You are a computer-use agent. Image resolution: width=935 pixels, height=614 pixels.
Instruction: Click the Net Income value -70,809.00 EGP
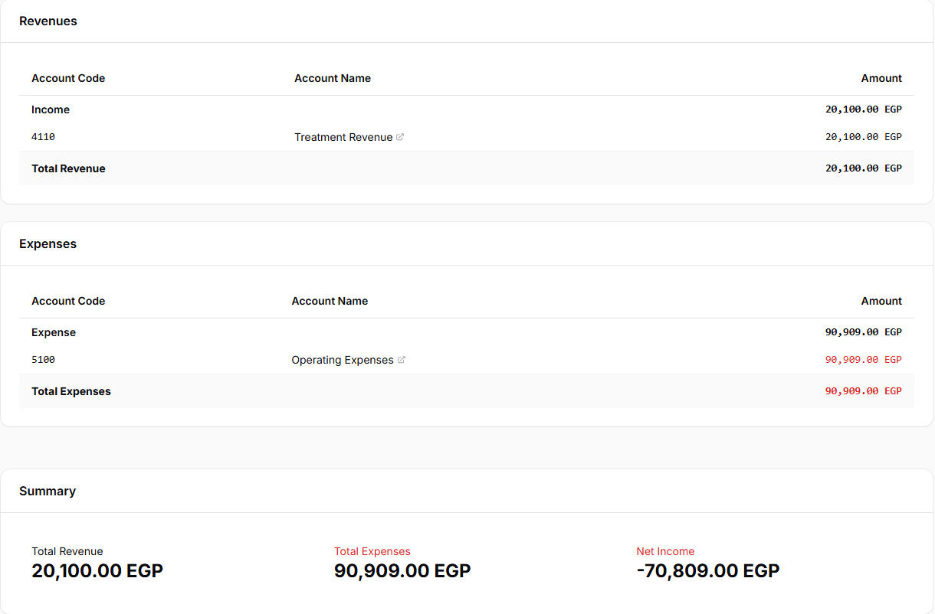coord(708,571)
